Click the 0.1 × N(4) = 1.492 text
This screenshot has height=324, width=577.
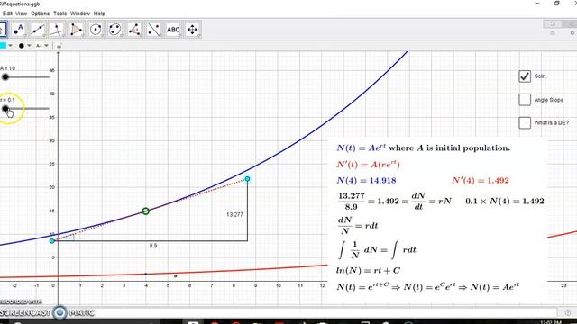(x=505, y=202)
